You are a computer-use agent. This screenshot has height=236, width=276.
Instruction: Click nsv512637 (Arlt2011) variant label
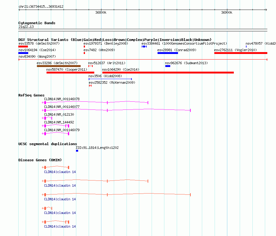pyautogui.click(x=107, y=63)
